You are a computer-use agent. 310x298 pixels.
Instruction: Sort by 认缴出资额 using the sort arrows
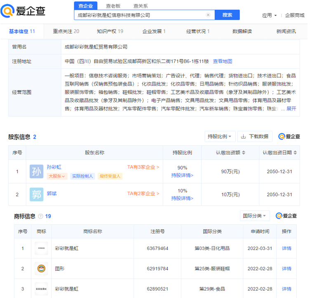click(x=244, y=153)
